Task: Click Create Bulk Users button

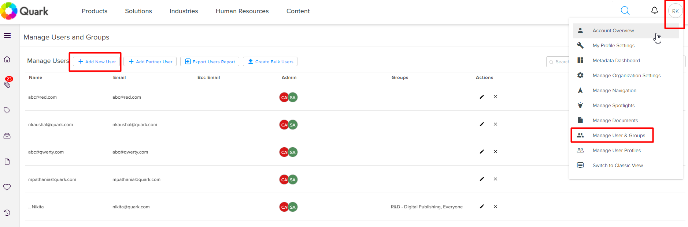Action: point(270,61)
